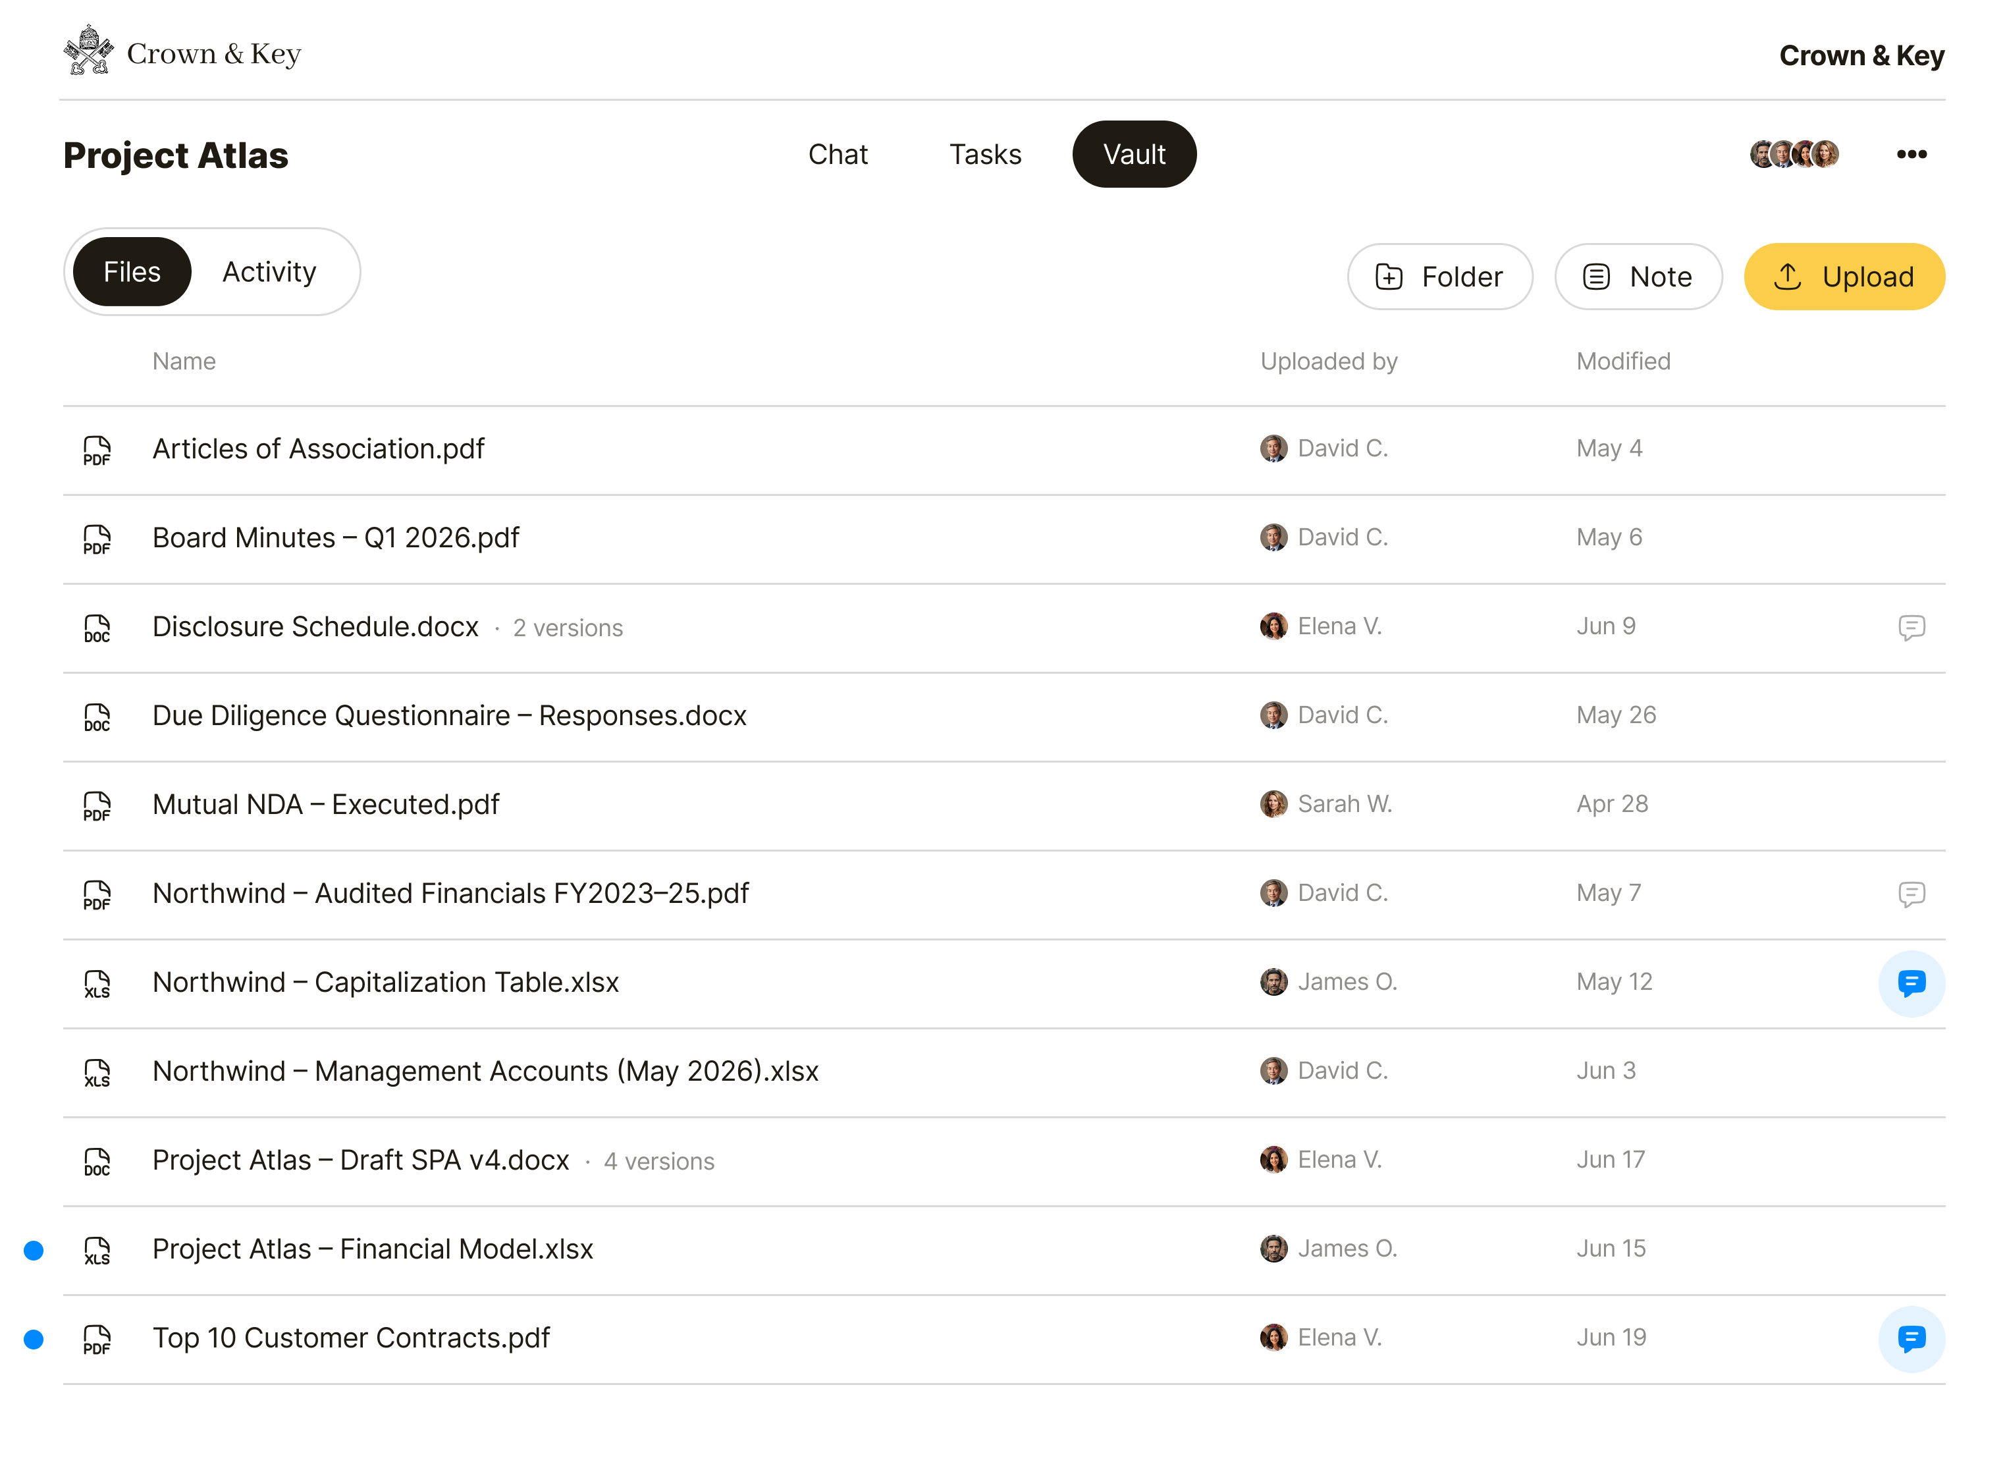Click PDF icon for Top 10 Customer Contracts

click(97, 1338)
